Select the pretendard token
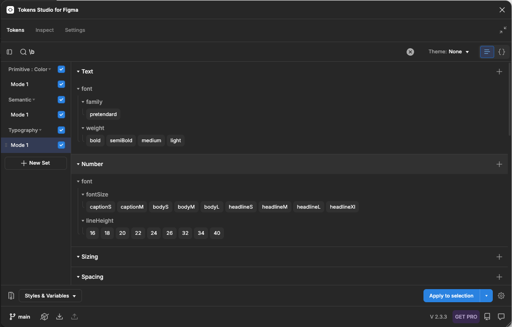The image size is (512, 327). [103, 114]
